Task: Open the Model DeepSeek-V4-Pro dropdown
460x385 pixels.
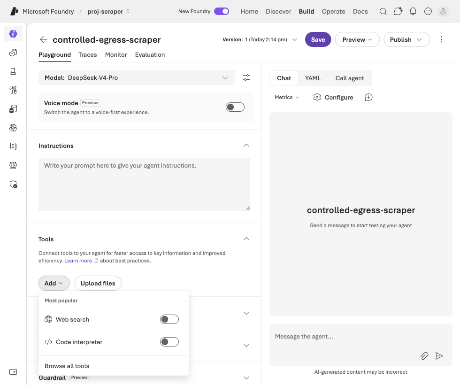Action: [x=137, y=78]
